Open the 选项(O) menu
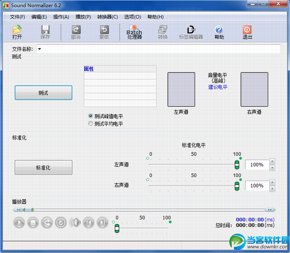Viewport: 290px width, 253px height. point(133,17)
